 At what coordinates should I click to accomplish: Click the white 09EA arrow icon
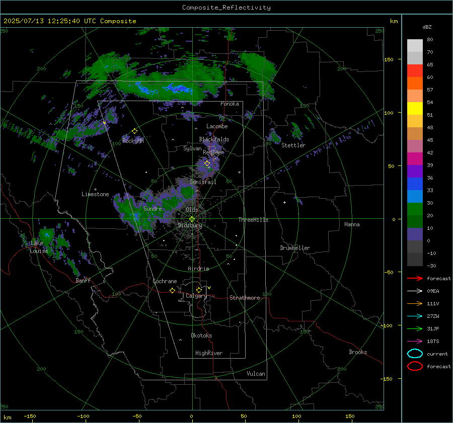[415, 291]
